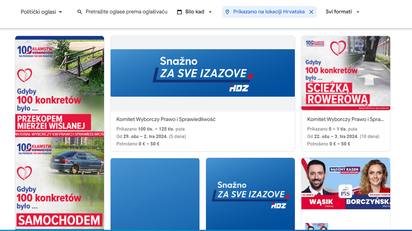Open the wide HDZ Snažno za sve izazove banner
The width and height of the screenshot is (412, 231).
[x=203, y=73]
